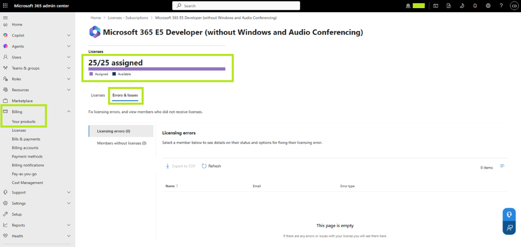Click the organization globe icon in header
Viewport: 521px width, 247px height.
point(409,6)
